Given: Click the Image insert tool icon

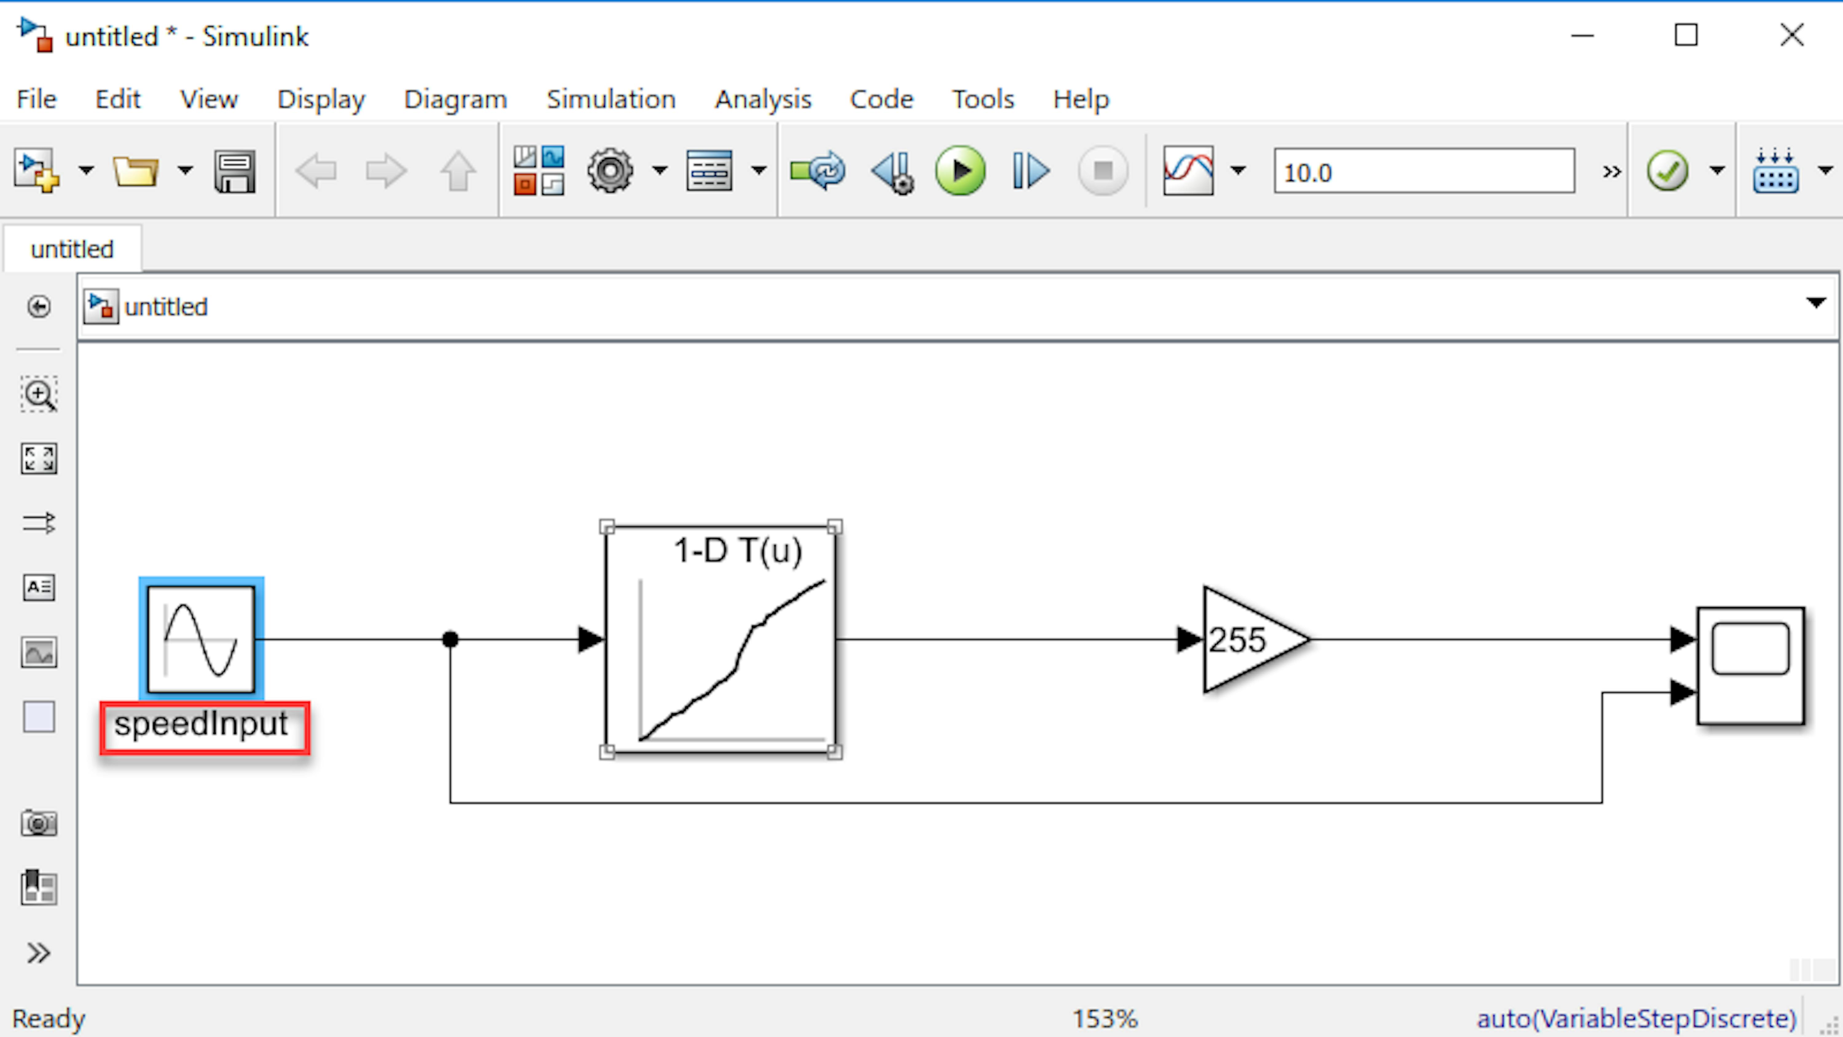Looking at the screenshot, I should pos(39,653).
